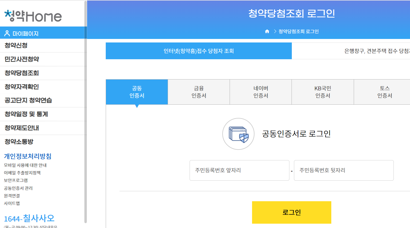Click the 주민등록번호 앞자리 input field
The width and height of the screenshot is (410, 228).
tap(239, 170)
